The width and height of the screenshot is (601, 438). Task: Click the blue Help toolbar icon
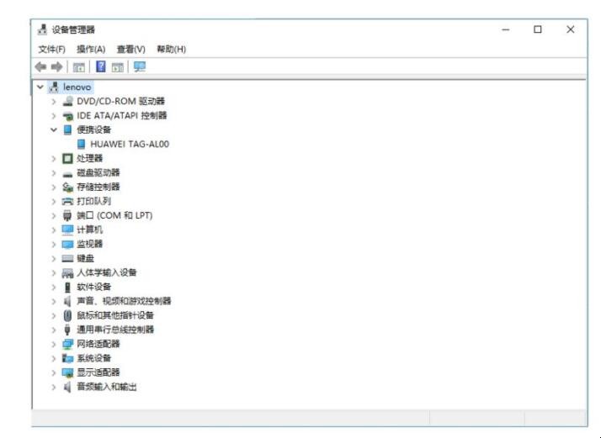pyautogui.click(x=101, y=66)
